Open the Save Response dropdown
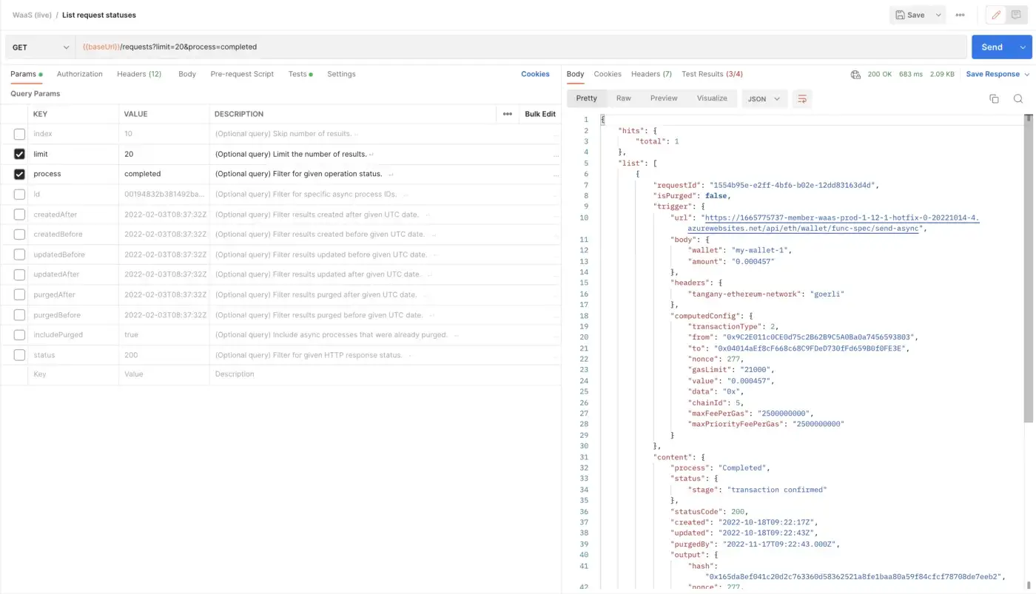 tap(998, 74)
